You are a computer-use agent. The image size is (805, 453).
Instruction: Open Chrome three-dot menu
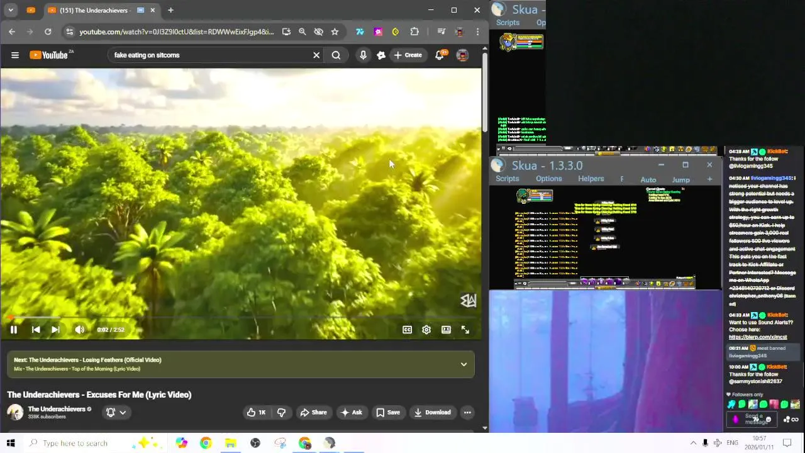[478, 31]
